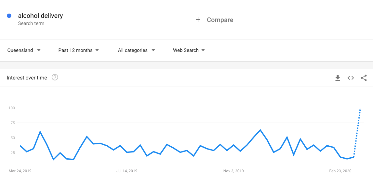
Task: Share the interest over time chart
Action: pos(364,78)
